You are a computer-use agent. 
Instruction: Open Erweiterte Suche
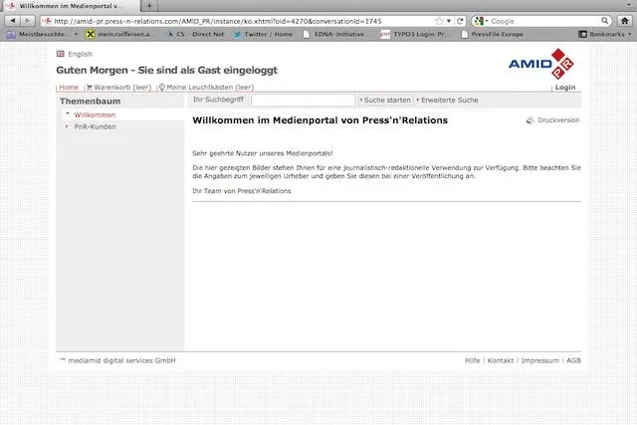click(x=449, y=100)
